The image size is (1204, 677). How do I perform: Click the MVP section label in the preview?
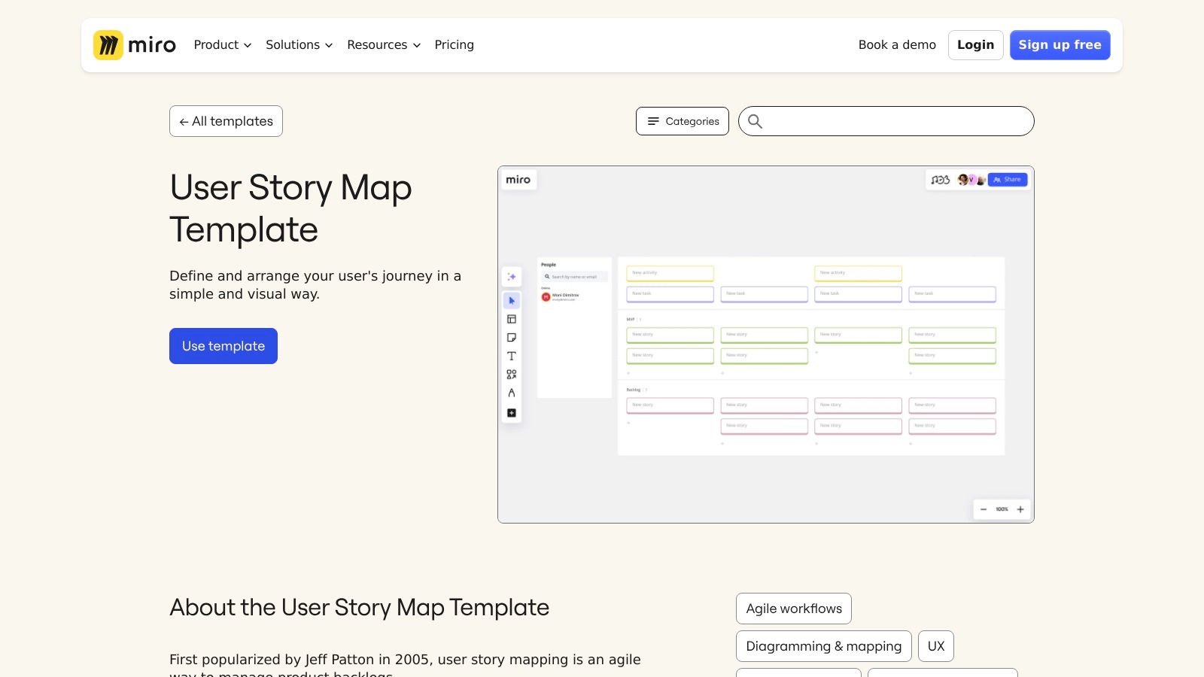pos(631,319)
